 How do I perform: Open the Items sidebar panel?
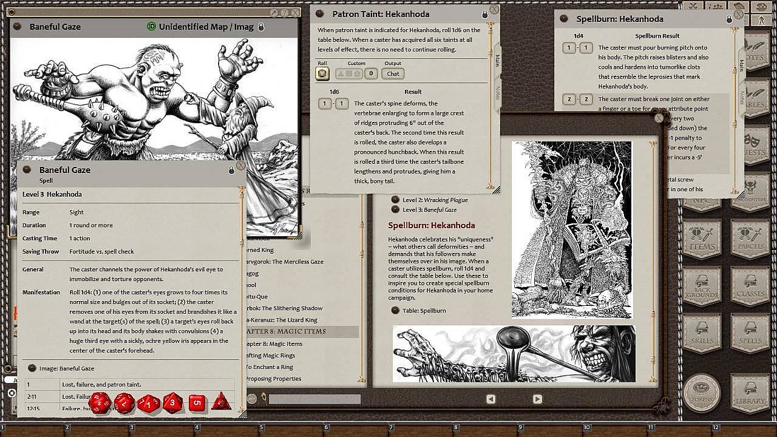[702, 239]
